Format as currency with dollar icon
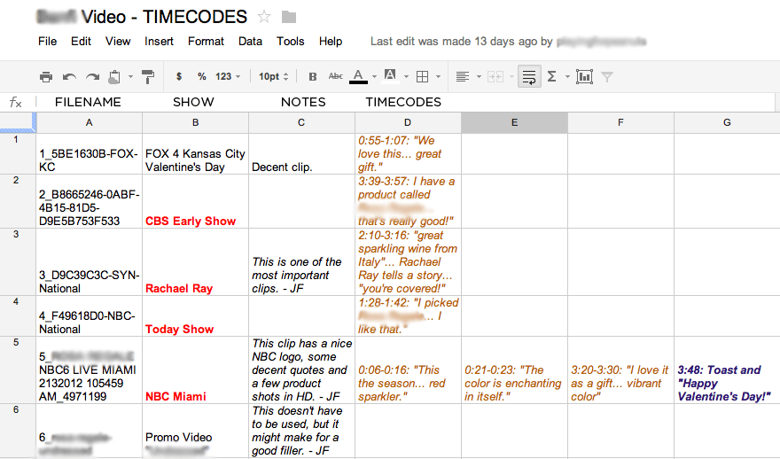Image resolution: width=780 pixels, height=459 pixels. click(x=179, y=77)
